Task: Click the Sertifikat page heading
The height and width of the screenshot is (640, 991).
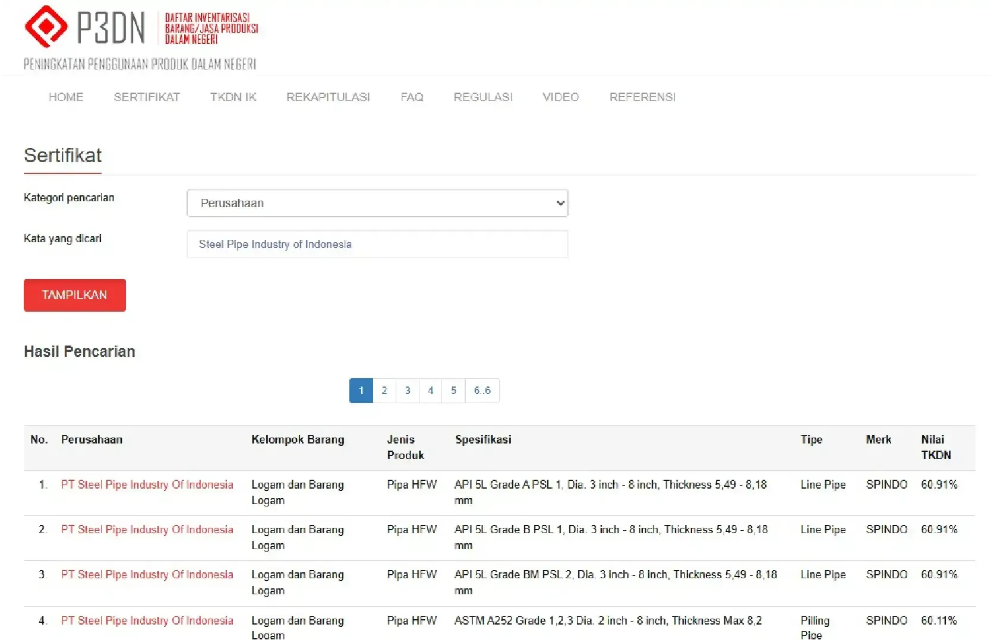Action: 62,156
